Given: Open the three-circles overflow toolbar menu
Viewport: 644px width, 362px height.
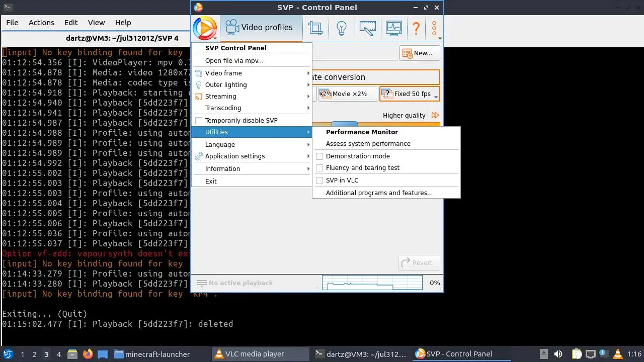Looking at the screenshot, I should click(434, 28).
